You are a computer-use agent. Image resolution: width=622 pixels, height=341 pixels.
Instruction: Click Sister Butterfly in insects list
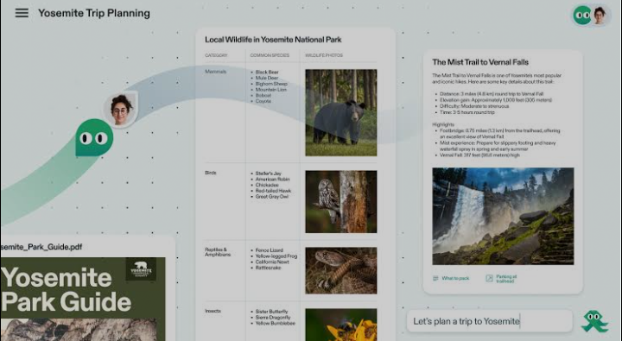272,312
